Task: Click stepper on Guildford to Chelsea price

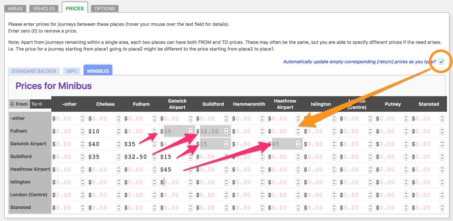Action: pos(118,157)
